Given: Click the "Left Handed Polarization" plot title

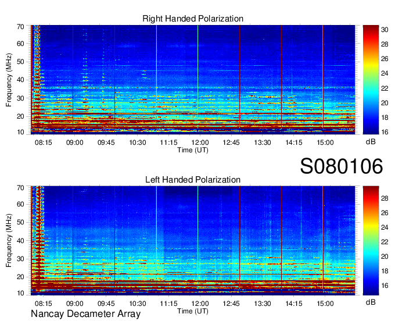Looking at the screenshot, I should [193, 180].
